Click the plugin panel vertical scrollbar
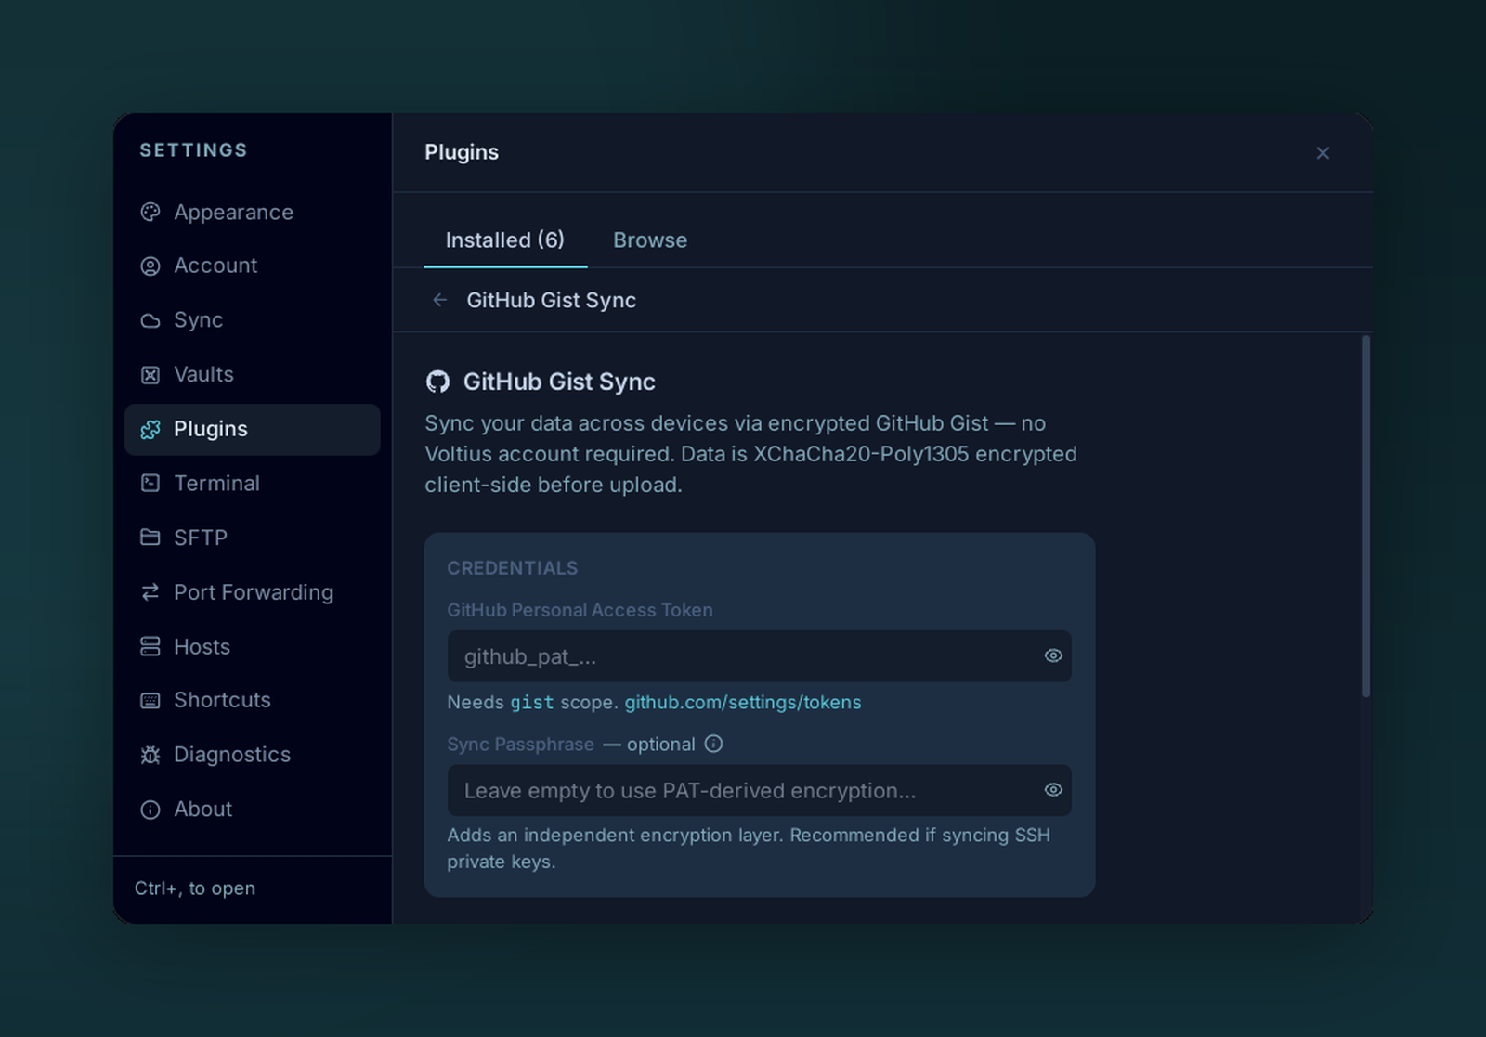Image resolution: width=1486 pixels, height=1037 pixels. [x=1366, y=516]
